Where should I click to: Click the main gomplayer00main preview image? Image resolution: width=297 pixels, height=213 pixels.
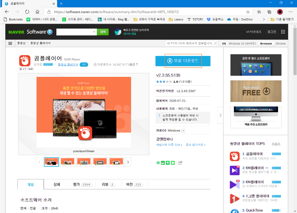point(84,112)
